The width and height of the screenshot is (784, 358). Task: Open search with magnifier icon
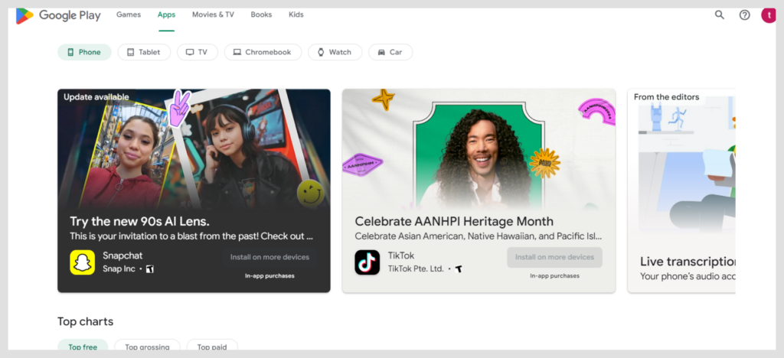tap(719, 15)
